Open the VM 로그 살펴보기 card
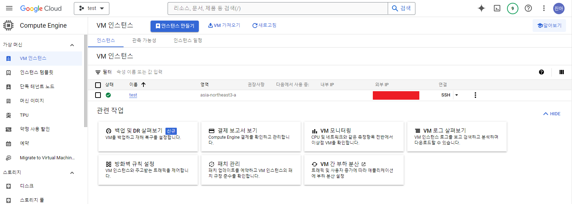572x204 pixels. point(457,137)
